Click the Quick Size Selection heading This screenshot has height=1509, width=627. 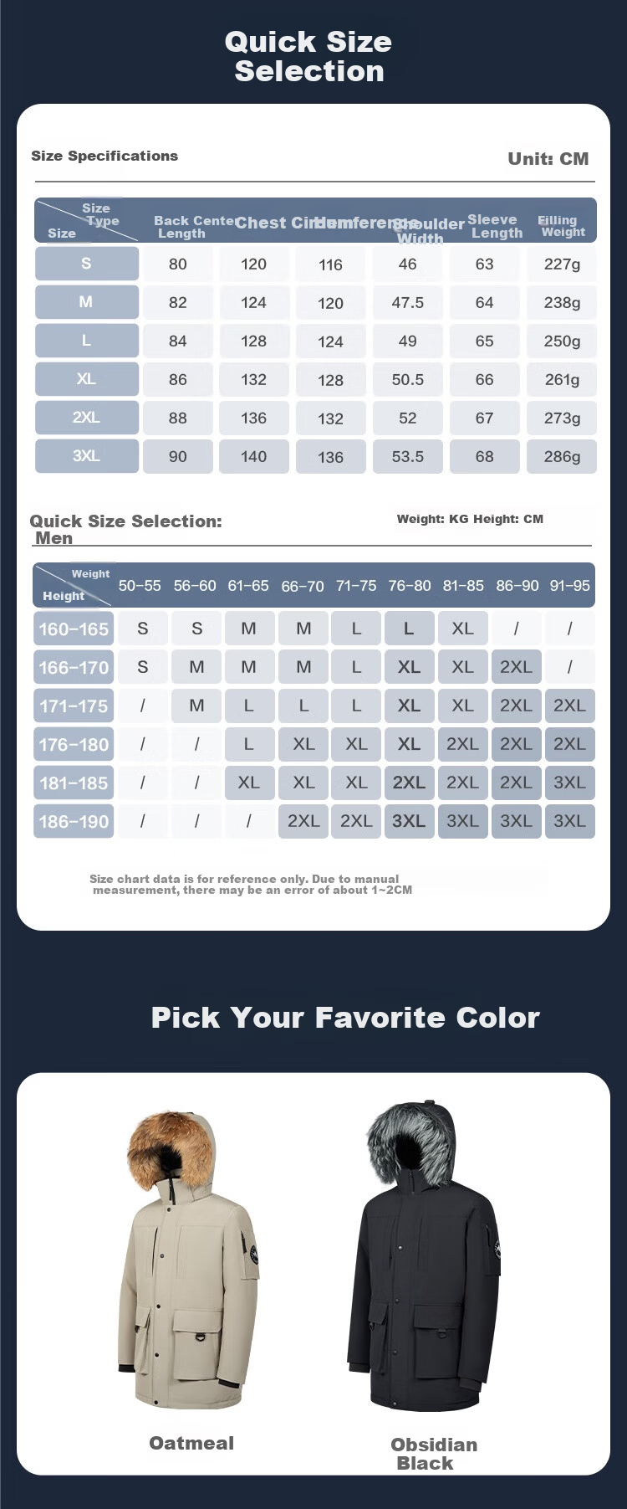coord(308,56)
